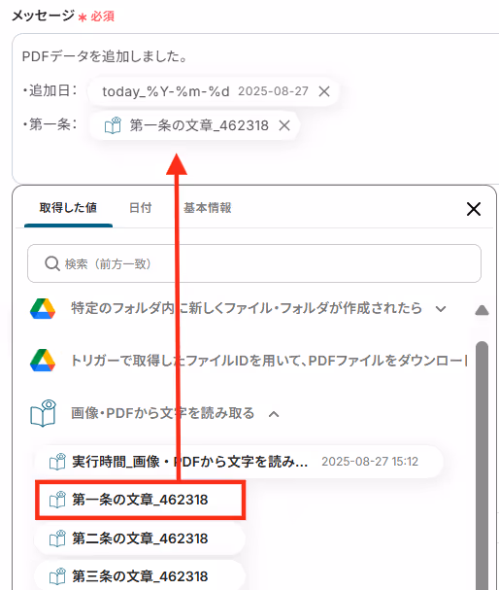Click the icon on 第三条の文章_462318 row
Viewport: 499px width, 590px height.
coord(57,576)
